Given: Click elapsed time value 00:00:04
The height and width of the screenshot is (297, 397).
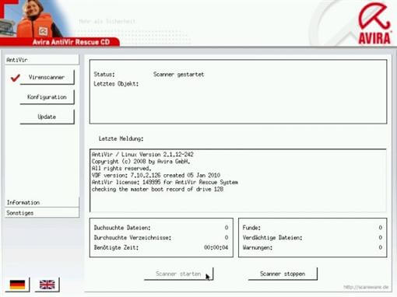Looking at the screenshot, I should pos(216,247).
